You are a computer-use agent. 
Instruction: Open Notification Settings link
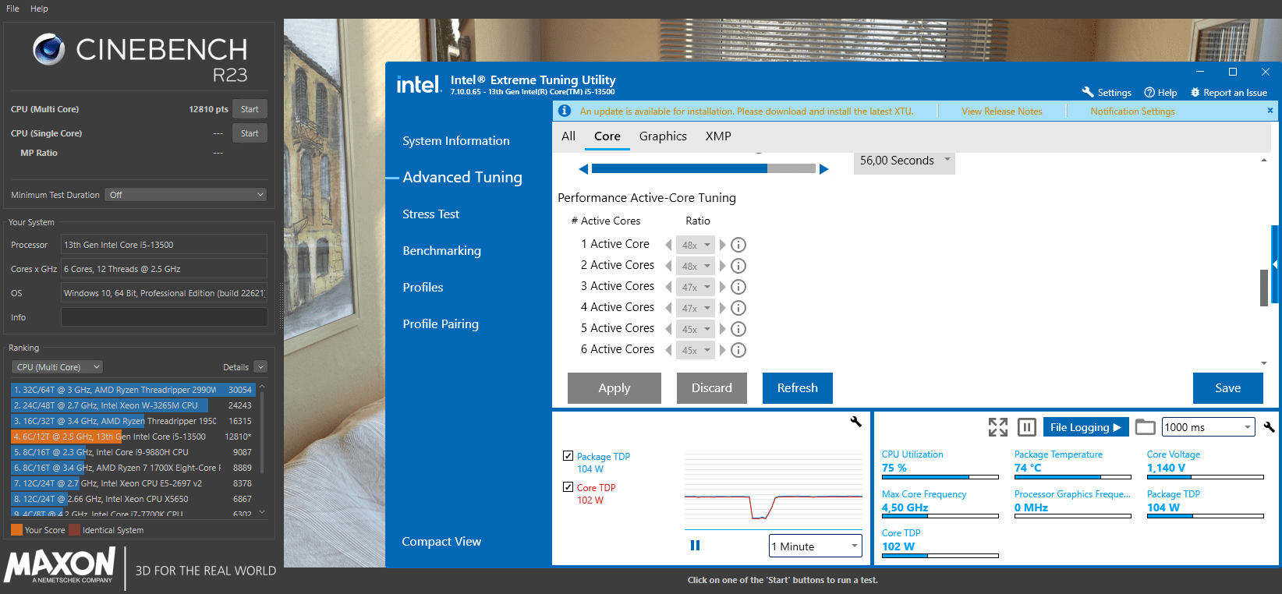coord(1133,111)
